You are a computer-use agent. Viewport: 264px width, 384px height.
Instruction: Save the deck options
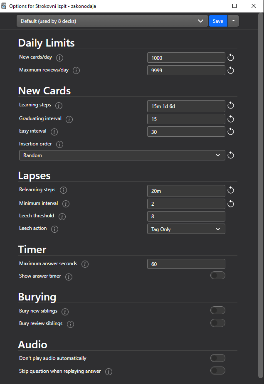[218, 20]
